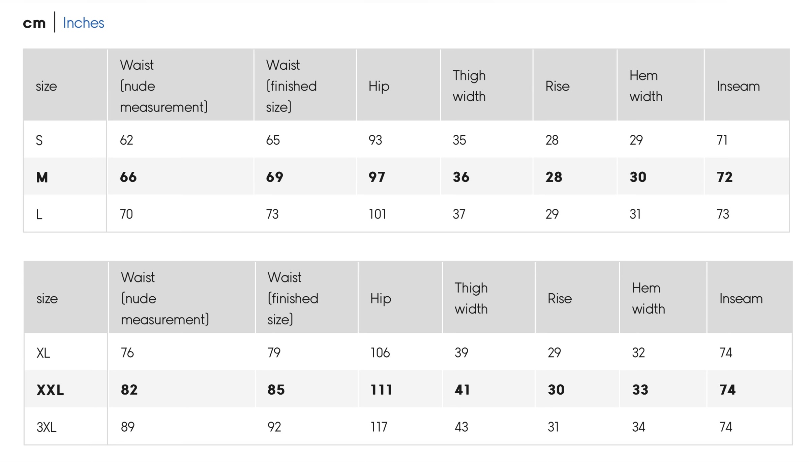809x462 pixels.
Task: Click Inseam header in XL–3XL table
Action: point(741,299)
